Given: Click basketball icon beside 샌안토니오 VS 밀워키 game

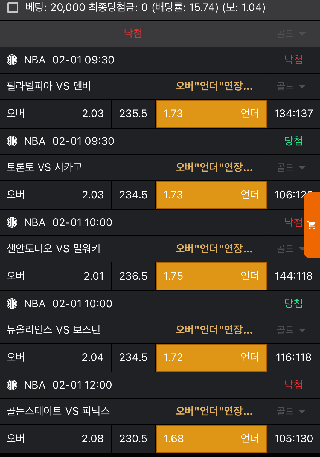Looking at the screenshot, I should coord(12,222).
